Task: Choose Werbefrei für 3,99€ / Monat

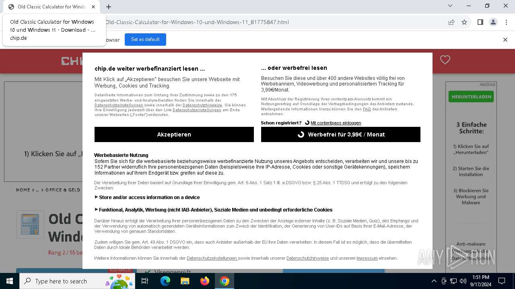Action: coord(340,134)
